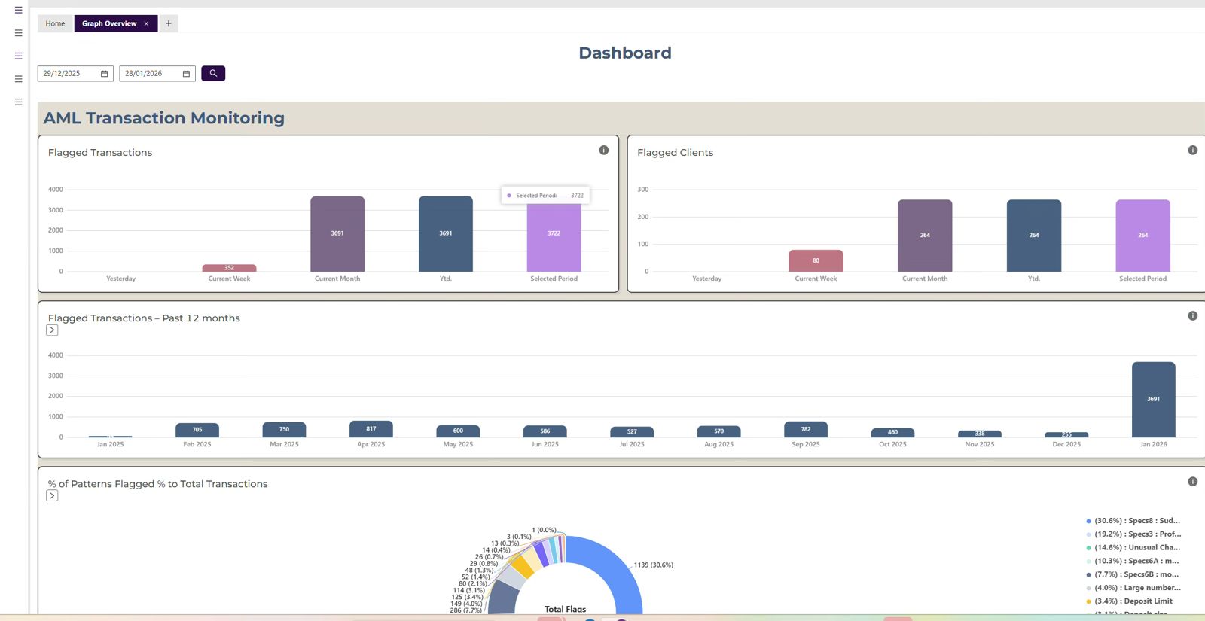
Task: Click info icon on Flagged Clients card
Action: click(x=1192, y=151)
